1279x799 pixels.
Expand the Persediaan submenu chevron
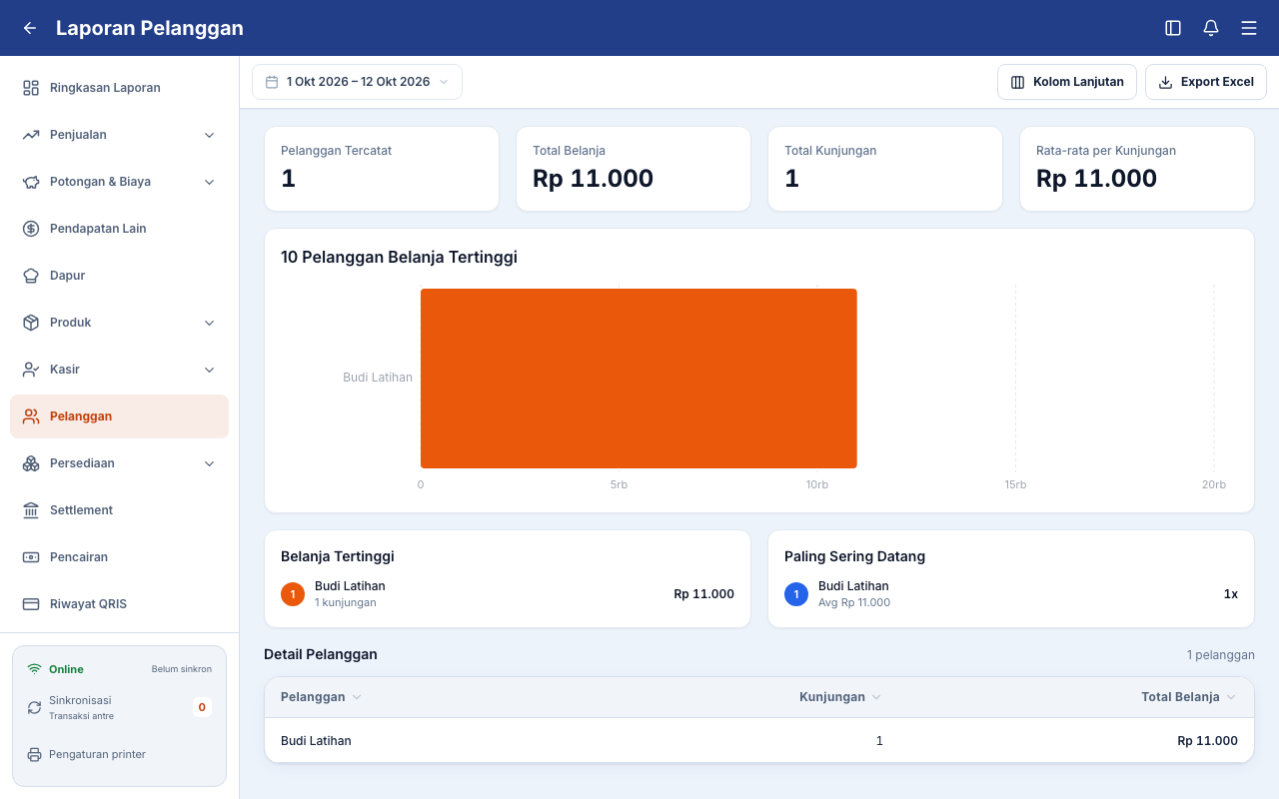[210, 463]
